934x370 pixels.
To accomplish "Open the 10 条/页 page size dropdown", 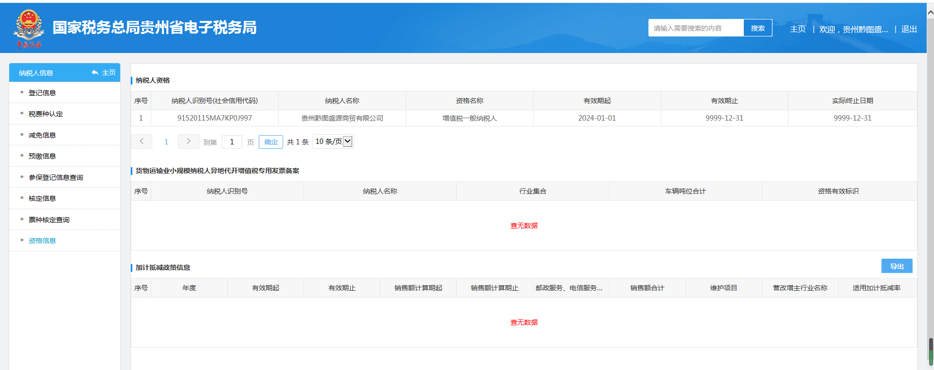I will coord(333,141).
